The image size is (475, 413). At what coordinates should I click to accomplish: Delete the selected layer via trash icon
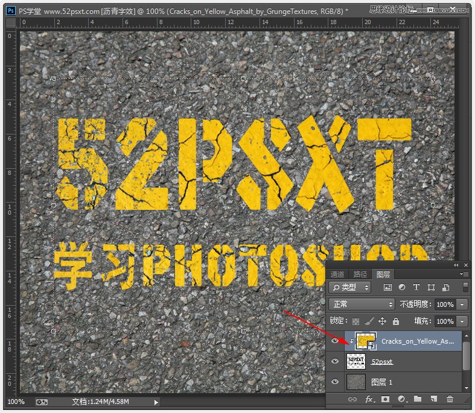tap(450, 399)
